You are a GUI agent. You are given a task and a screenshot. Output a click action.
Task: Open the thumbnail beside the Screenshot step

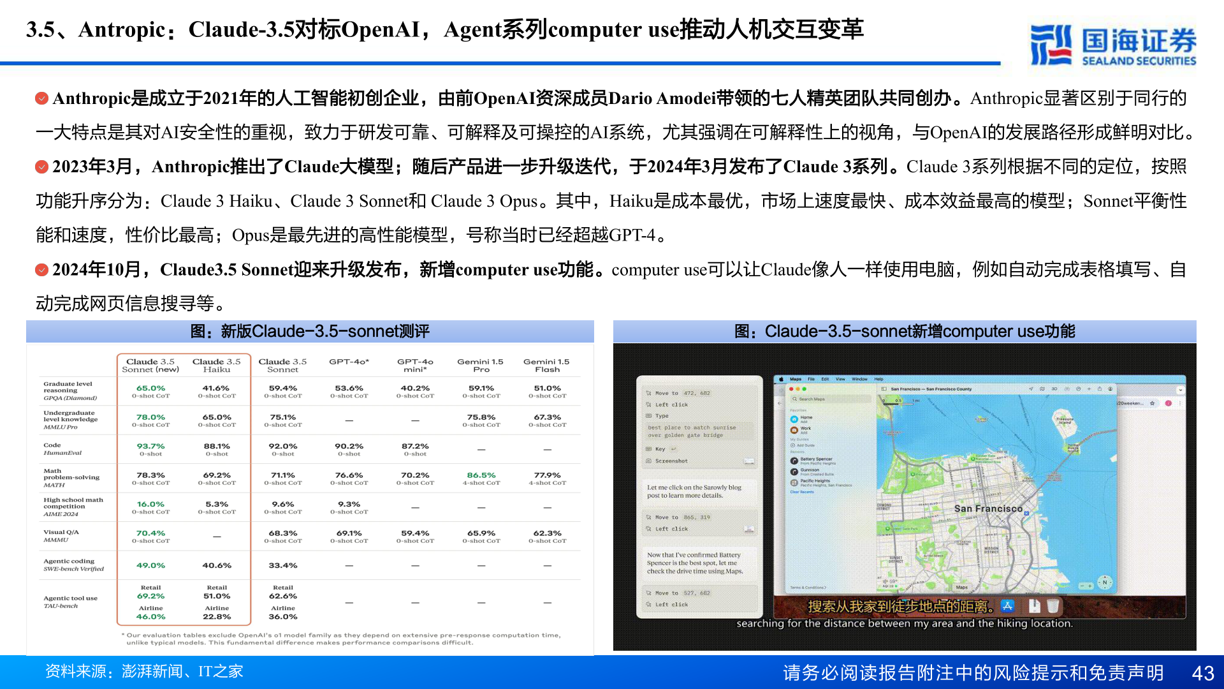click(x=749, y=461)
